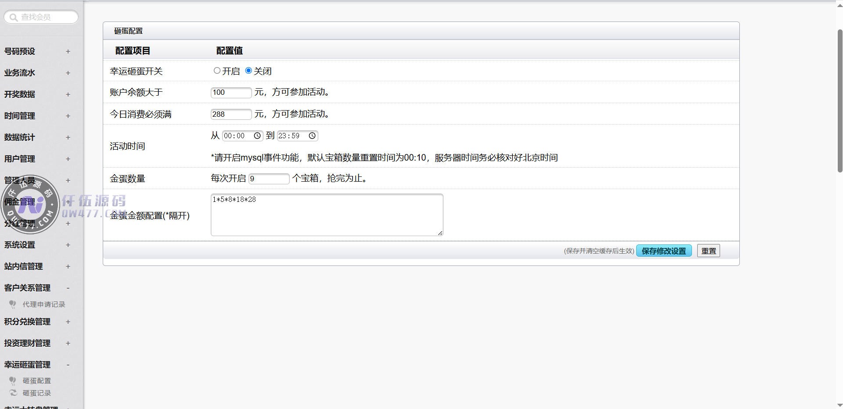Expand the 开奖数据 sidebar section
Viewport: 843px width, 409px height.
click(x=68, y=94)
